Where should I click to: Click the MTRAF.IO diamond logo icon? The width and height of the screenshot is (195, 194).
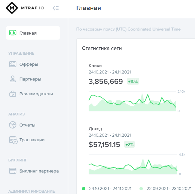click(12, 8)
